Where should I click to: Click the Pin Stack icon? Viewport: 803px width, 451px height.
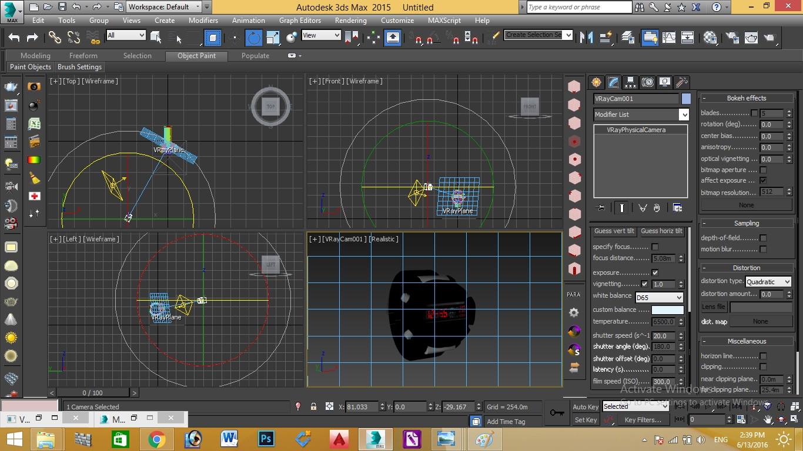tap(601, 207)
